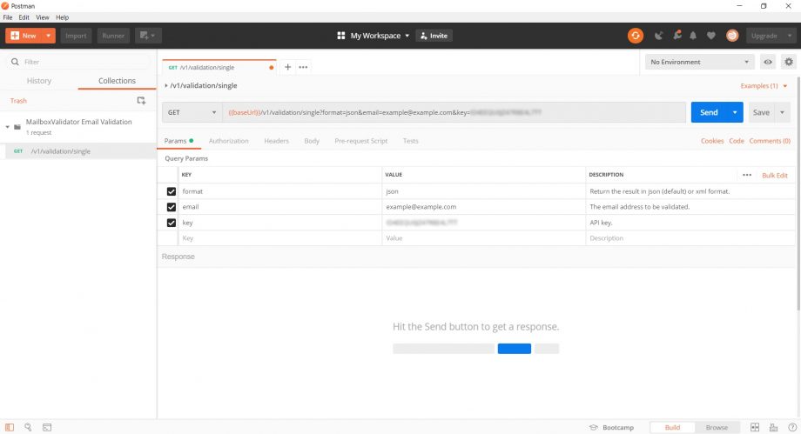Click the Send button
Screen dimensions: 801x434
(x=709, y=112)
